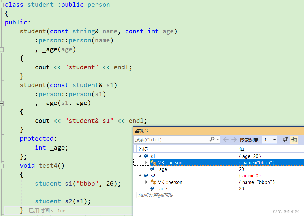Collapse the first student constructor outline toggle

point(2,50)
